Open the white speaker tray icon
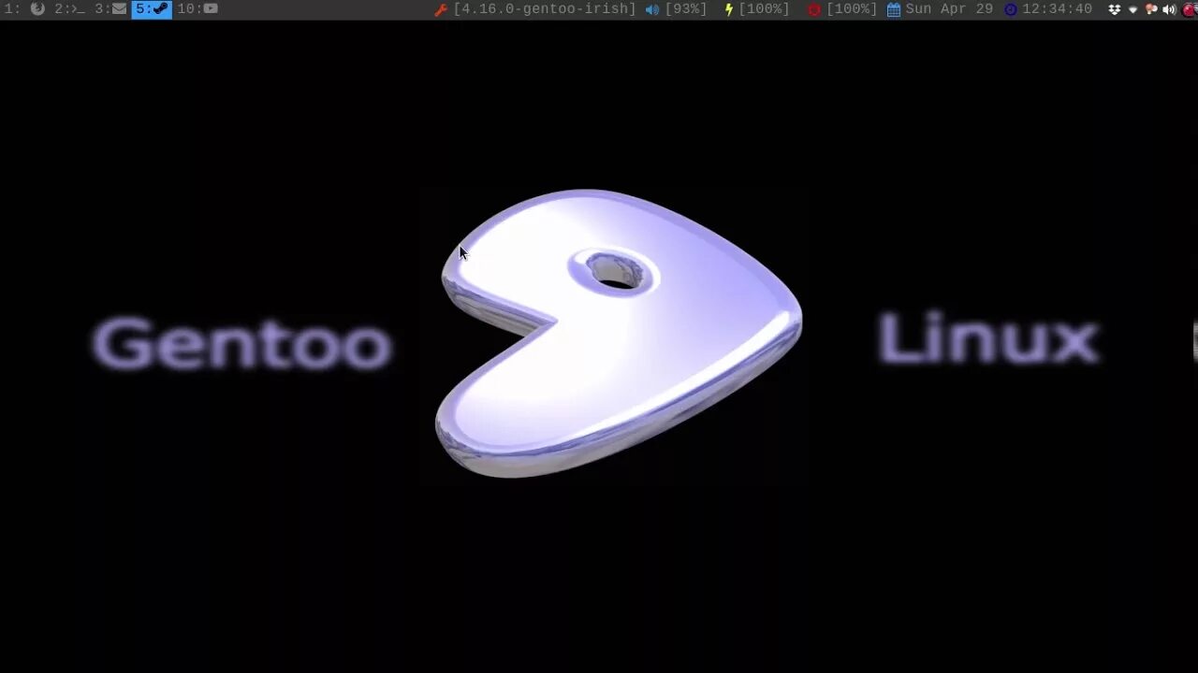 click(1169, 9)
